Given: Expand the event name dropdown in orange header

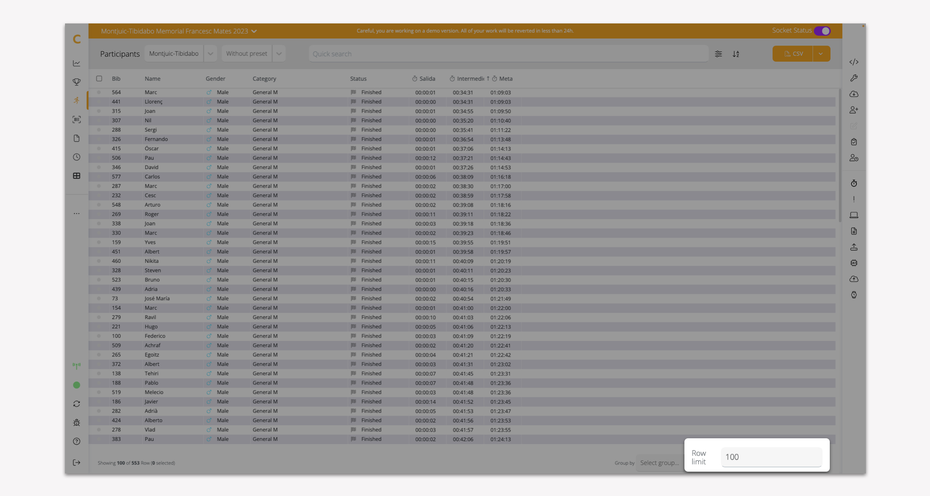Looking at the screenshot, I should [254, 31].
